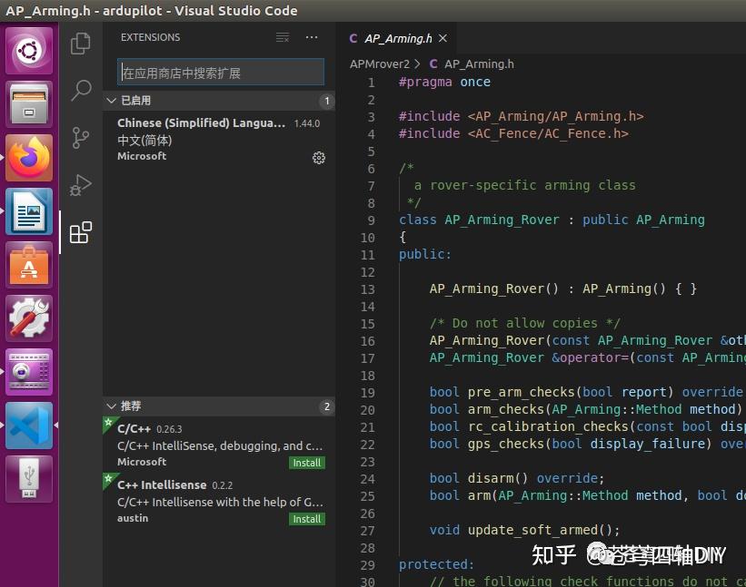Open System Settings from the dock
746x587 pixels.
29,318
